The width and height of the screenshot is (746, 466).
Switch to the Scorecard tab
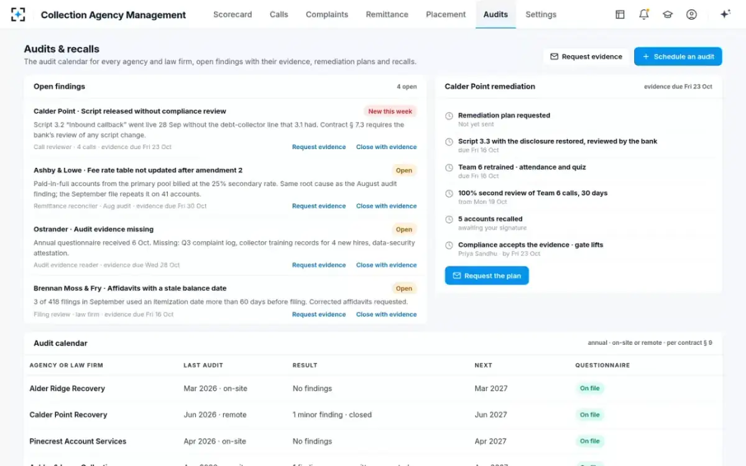(x=233, y=14)
